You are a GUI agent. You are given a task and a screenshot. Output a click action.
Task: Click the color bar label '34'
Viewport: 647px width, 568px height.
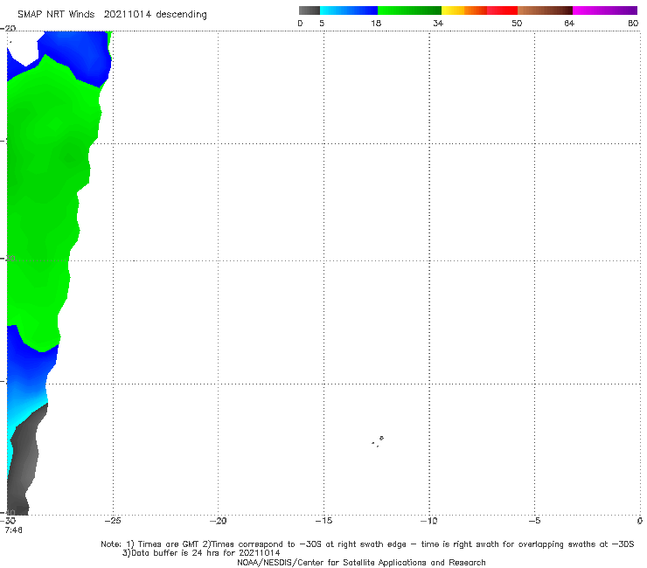438,23
